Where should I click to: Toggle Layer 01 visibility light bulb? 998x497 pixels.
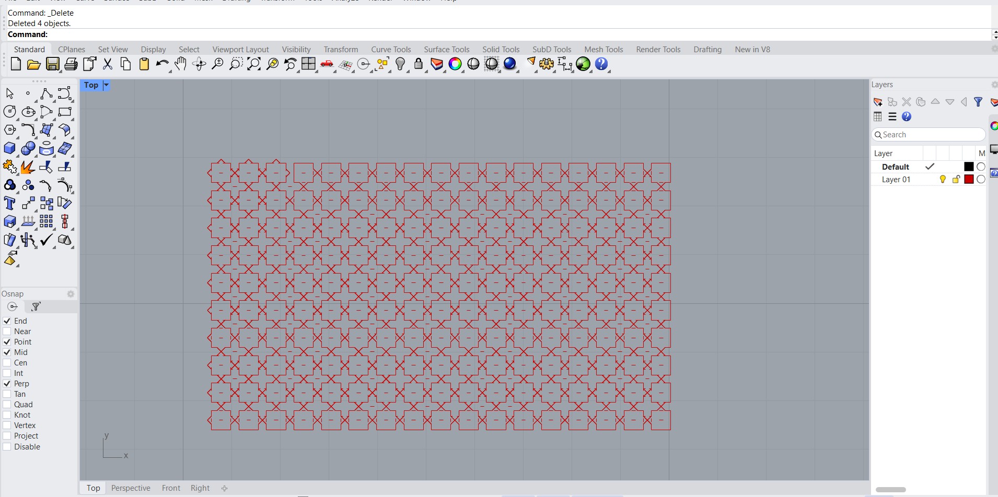943,180
